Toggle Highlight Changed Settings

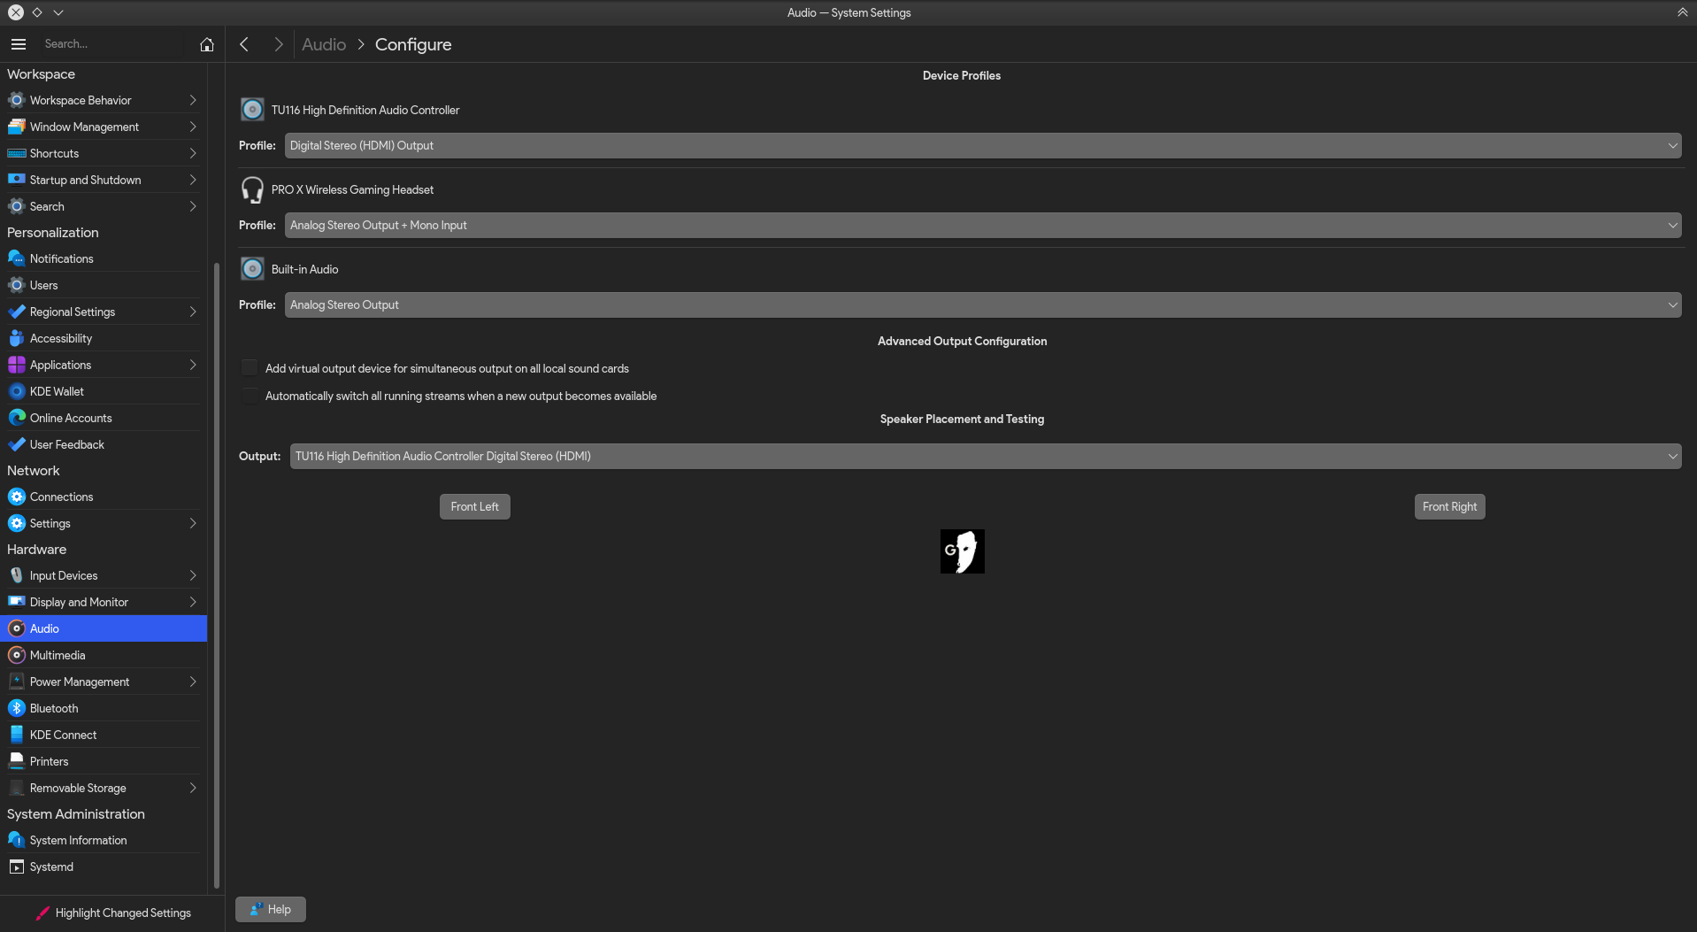click(x=113, y=913)
